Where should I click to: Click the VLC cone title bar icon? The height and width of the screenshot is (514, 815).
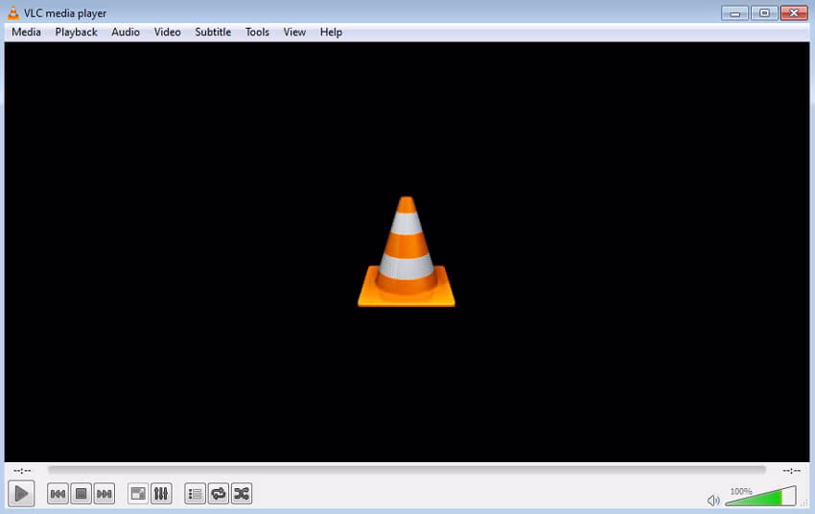13,13
